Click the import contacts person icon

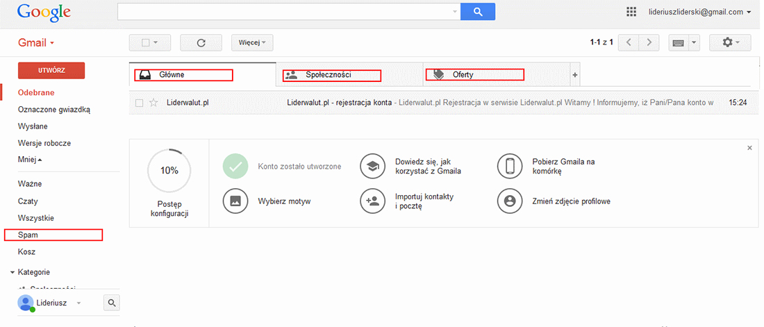click(373, 201)
